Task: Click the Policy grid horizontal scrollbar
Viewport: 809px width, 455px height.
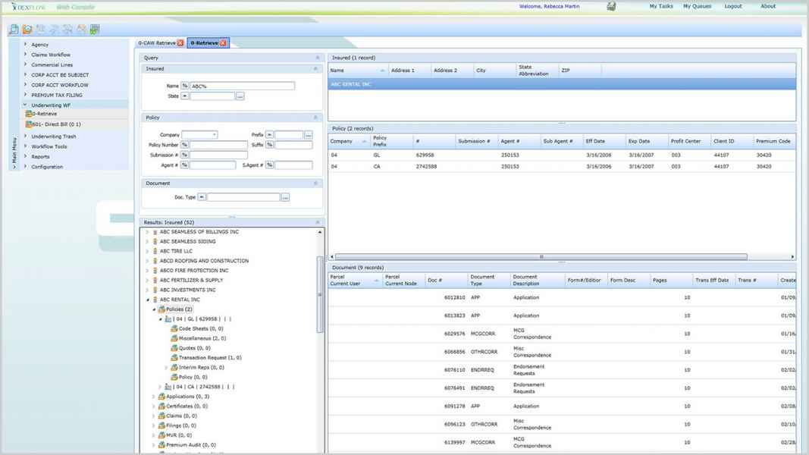Action: [x=540, y=257]
